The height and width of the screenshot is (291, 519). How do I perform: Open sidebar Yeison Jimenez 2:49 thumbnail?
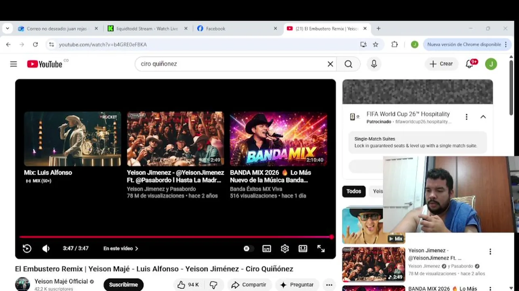(x=373, y=265)
